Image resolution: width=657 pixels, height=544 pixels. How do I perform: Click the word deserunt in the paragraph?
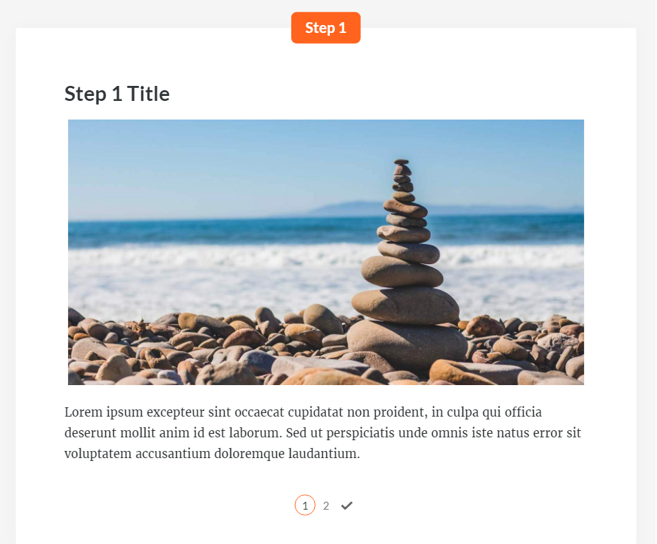point(90,433)
